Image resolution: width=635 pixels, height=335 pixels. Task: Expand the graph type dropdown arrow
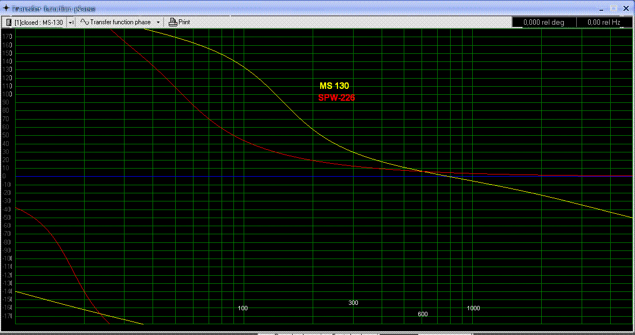158,22
